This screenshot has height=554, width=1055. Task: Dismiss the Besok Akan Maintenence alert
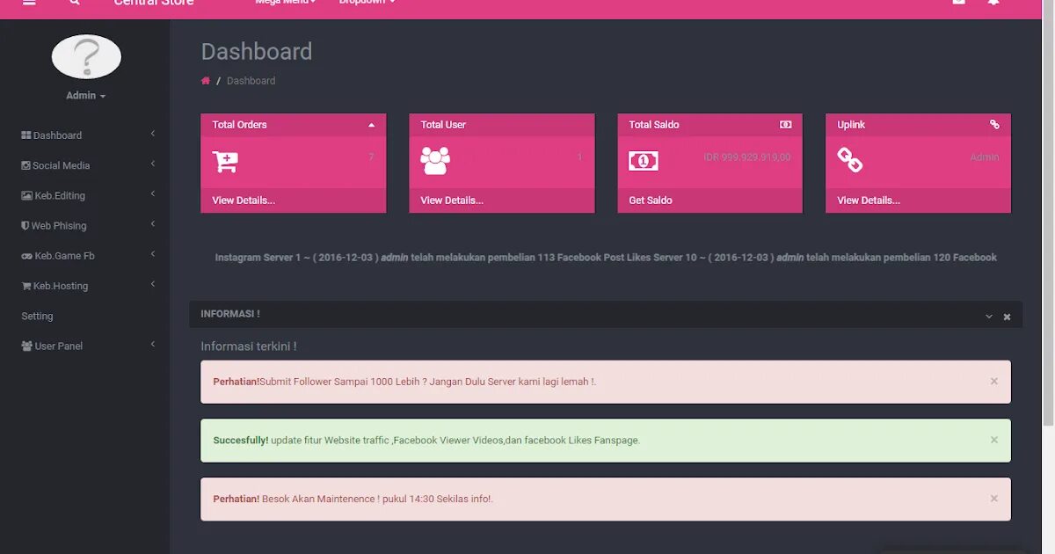[994, 499]
